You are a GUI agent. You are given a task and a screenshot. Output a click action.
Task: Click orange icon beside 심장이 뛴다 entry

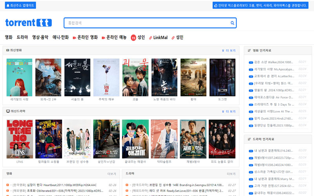7,185
